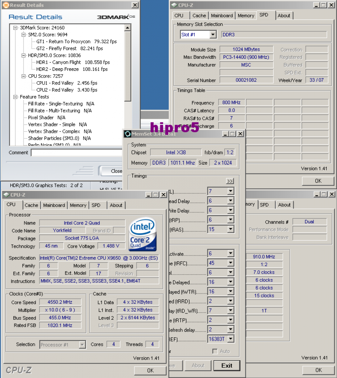
Task: Open About tab in bottom-left CPU-Z window
Action: coord(116,205)
